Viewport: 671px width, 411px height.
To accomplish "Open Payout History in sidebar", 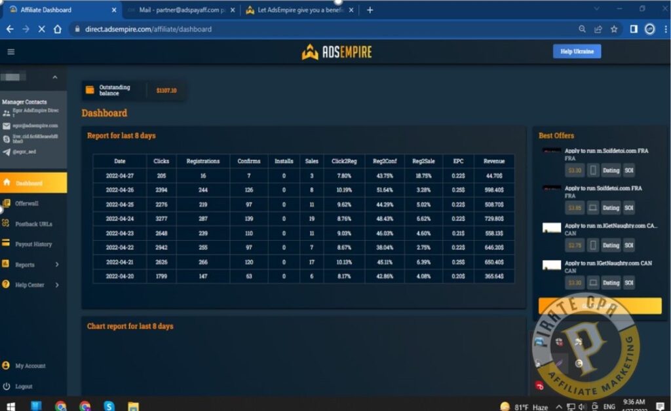I will 33,244.
